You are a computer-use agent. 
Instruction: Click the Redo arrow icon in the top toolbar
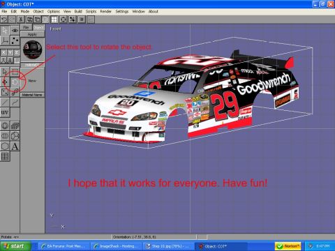tap(12, 20)
